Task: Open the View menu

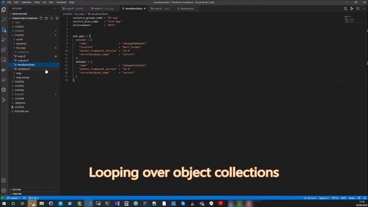Action: 37,2
